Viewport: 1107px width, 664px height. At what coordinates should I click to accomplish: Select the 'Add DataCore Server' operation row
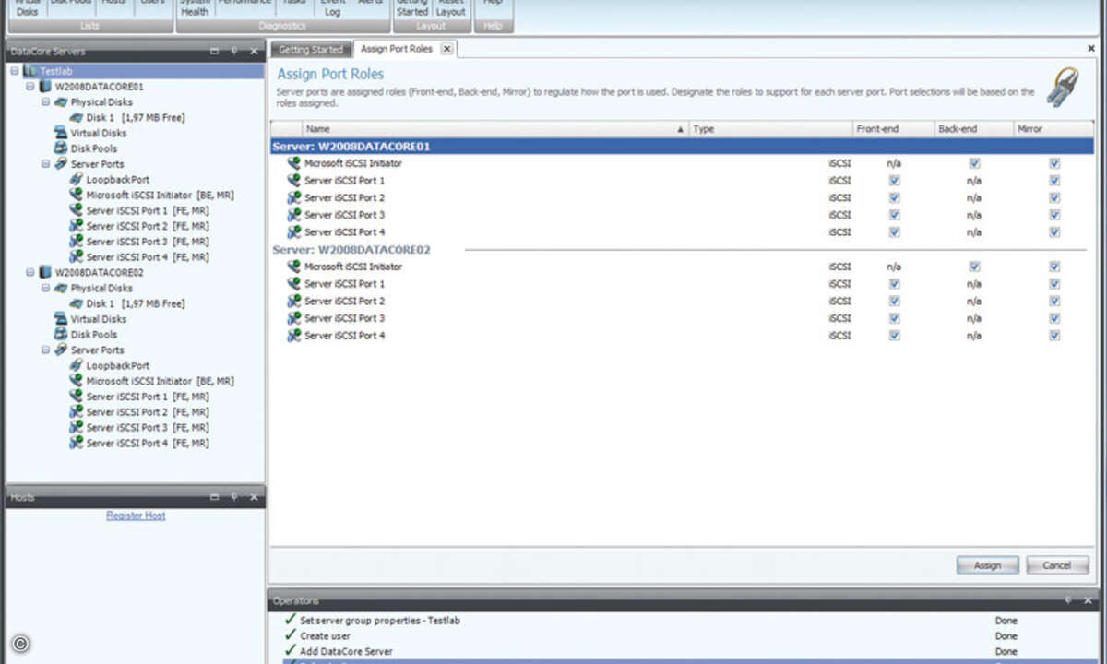682,651
